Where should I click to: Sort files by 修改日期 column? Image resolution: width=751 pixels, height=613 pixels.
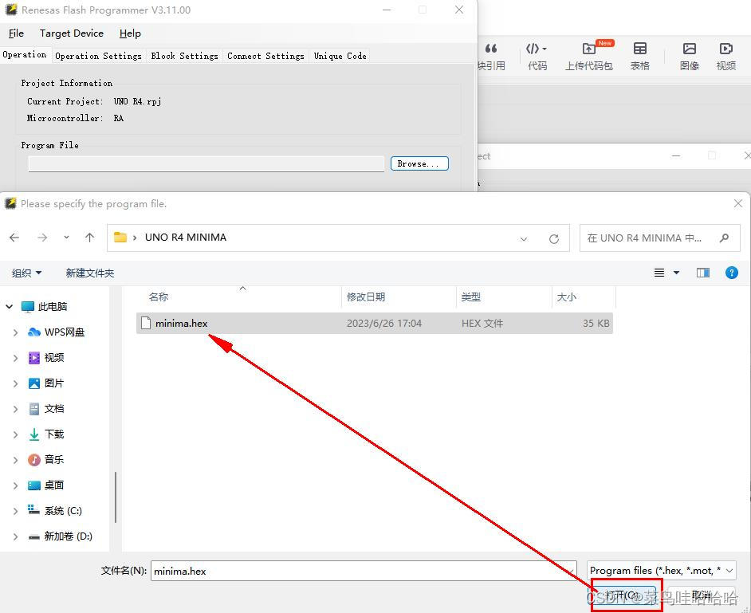[x=366, y=297]
